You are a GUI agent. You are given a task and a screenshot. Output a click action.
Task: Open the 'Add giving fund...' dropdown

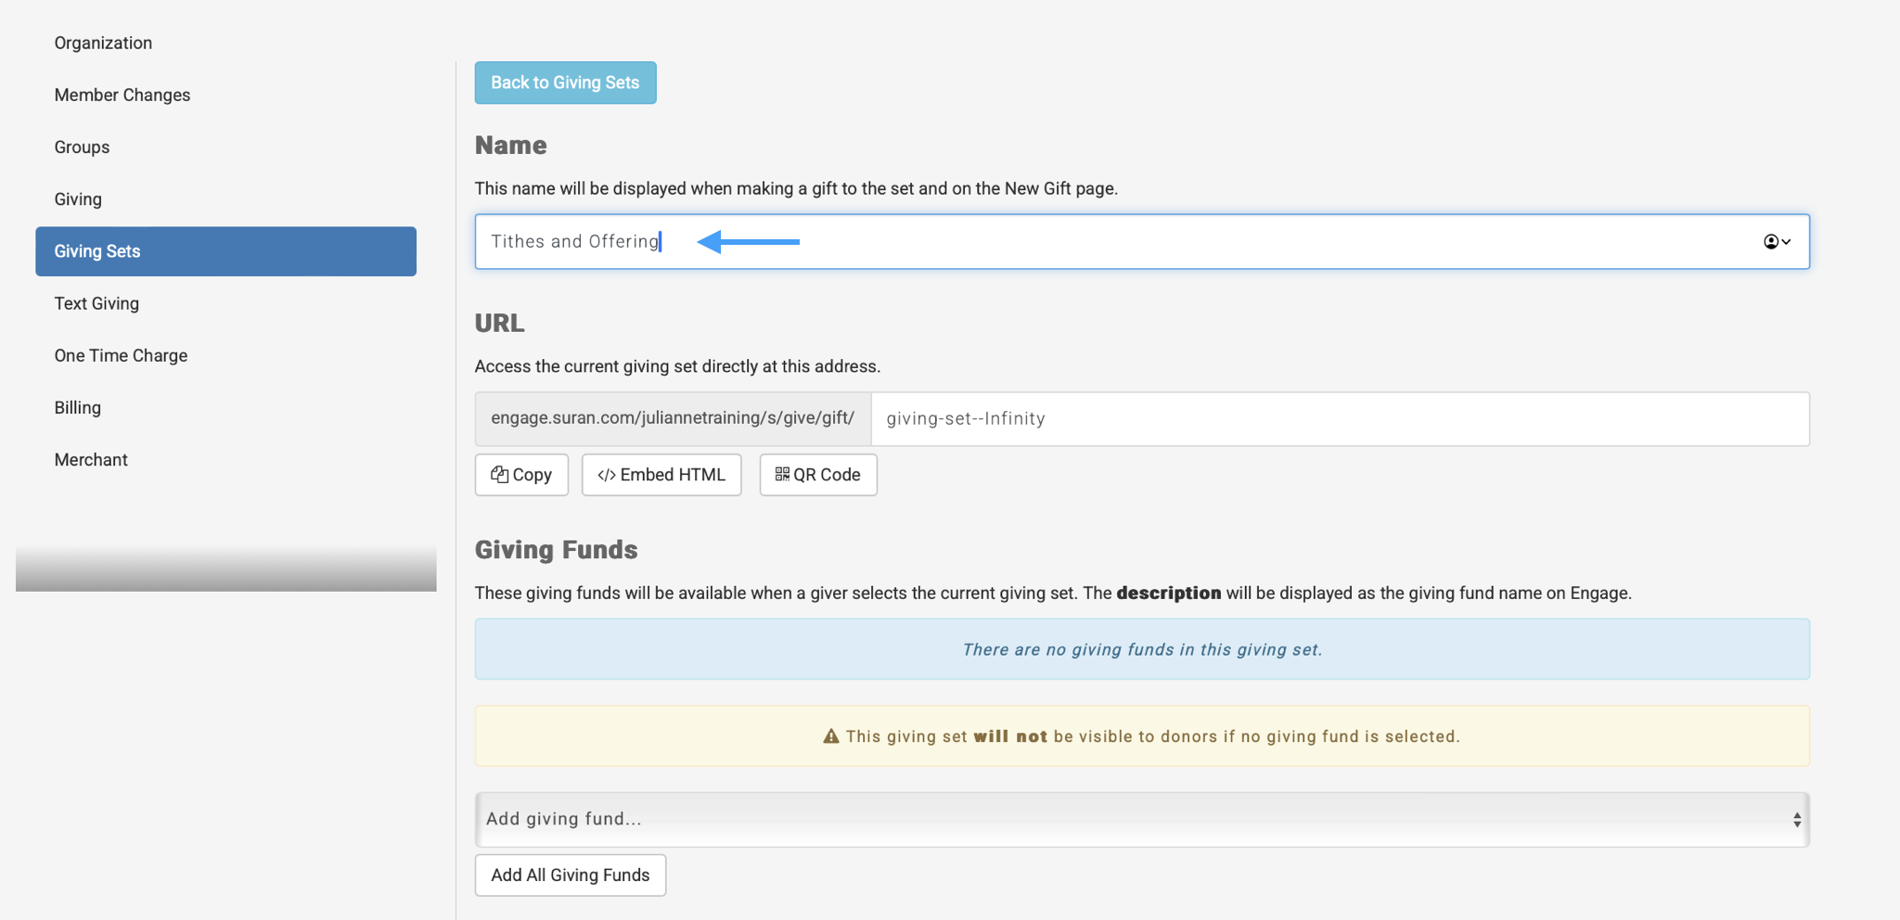coord(1021,819)
